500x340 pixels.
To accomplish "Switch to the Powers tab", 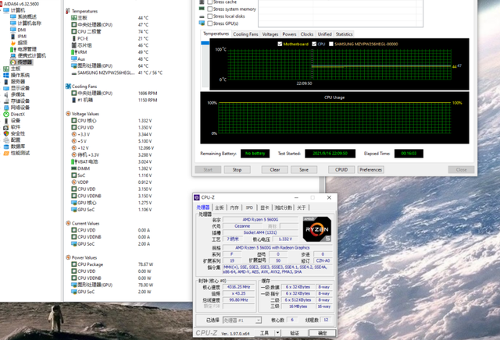I will coord(289,34).
